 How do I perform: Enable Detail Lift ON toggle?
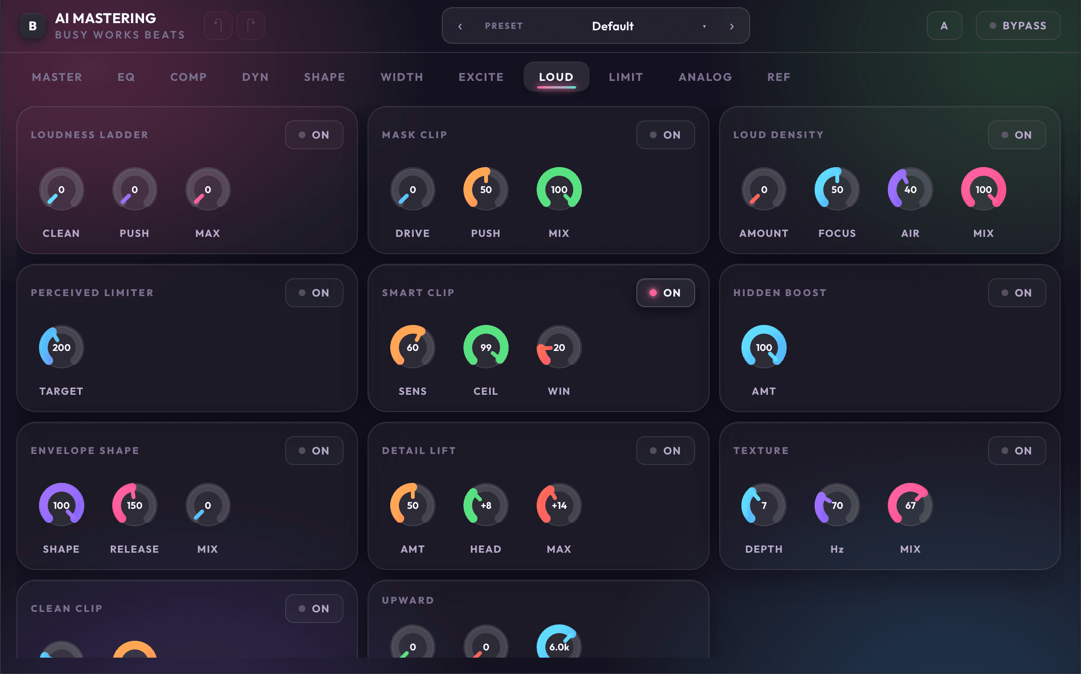pyautogui.click(x=665, y=451)
